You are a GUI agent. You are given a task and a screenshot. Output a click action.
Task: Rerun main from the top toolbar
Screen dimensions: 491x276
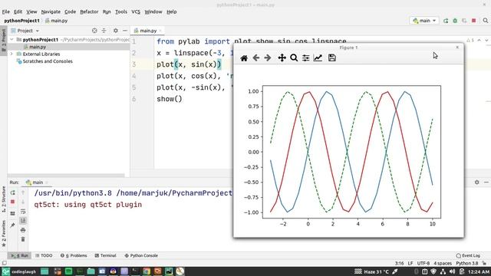(x=446, y=21)
